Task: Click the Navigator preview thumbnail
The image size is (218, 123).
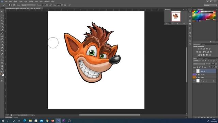Action: 176,16
